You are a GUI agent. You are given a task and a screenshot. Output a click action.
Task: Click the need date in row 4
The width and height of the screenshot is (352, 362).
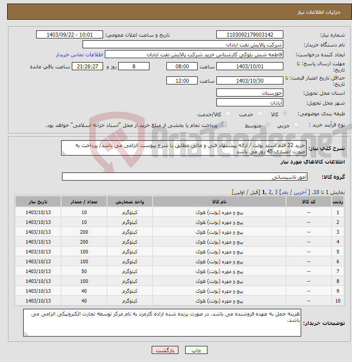(38, 242)
